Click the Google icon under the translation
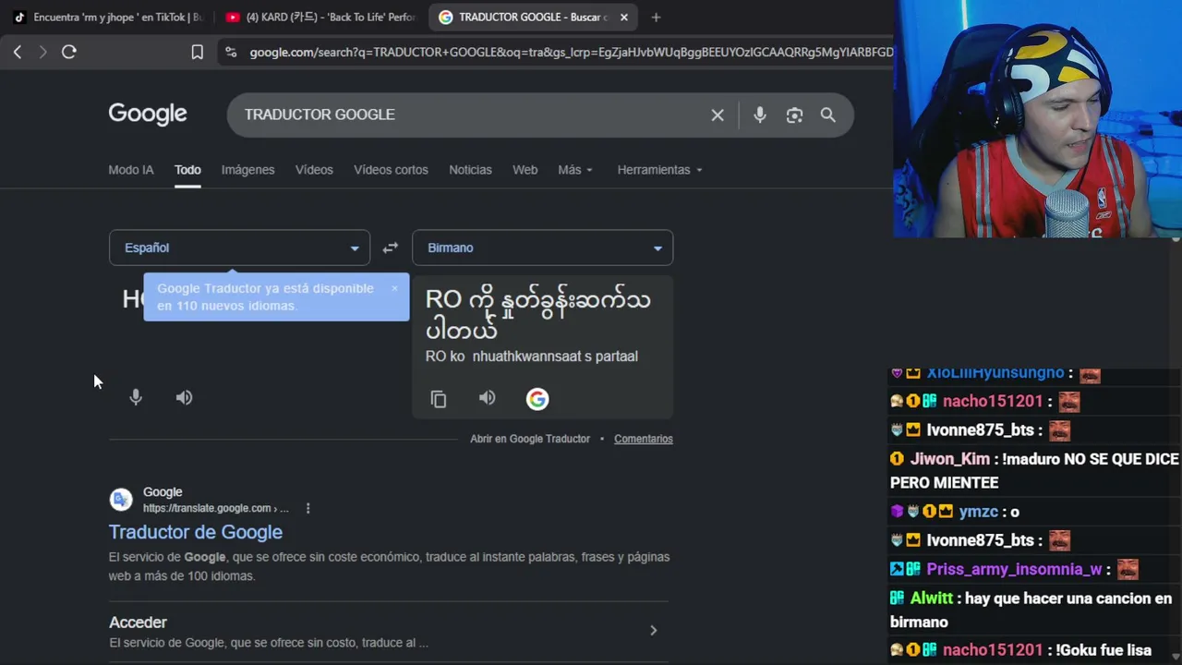This screenshot has height=665, width=1182. [537, 399]
